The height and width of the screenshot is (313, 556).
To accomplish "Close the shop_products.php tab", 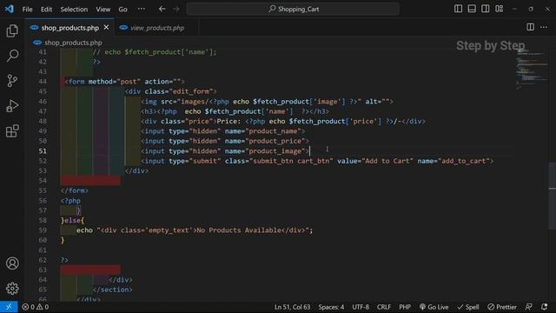I will [x=106, y=27].
